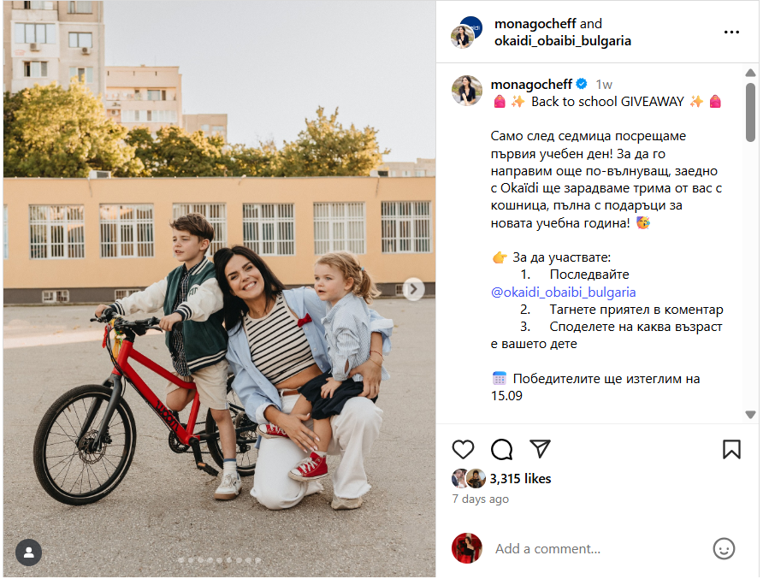Open the three-dot more options menu
This screenshot has width=763, height=579.
point(731,32)
